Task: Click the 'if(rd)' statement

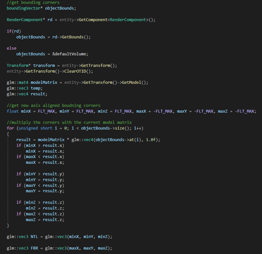Action: pyautogui.click(x=14, y=31)
